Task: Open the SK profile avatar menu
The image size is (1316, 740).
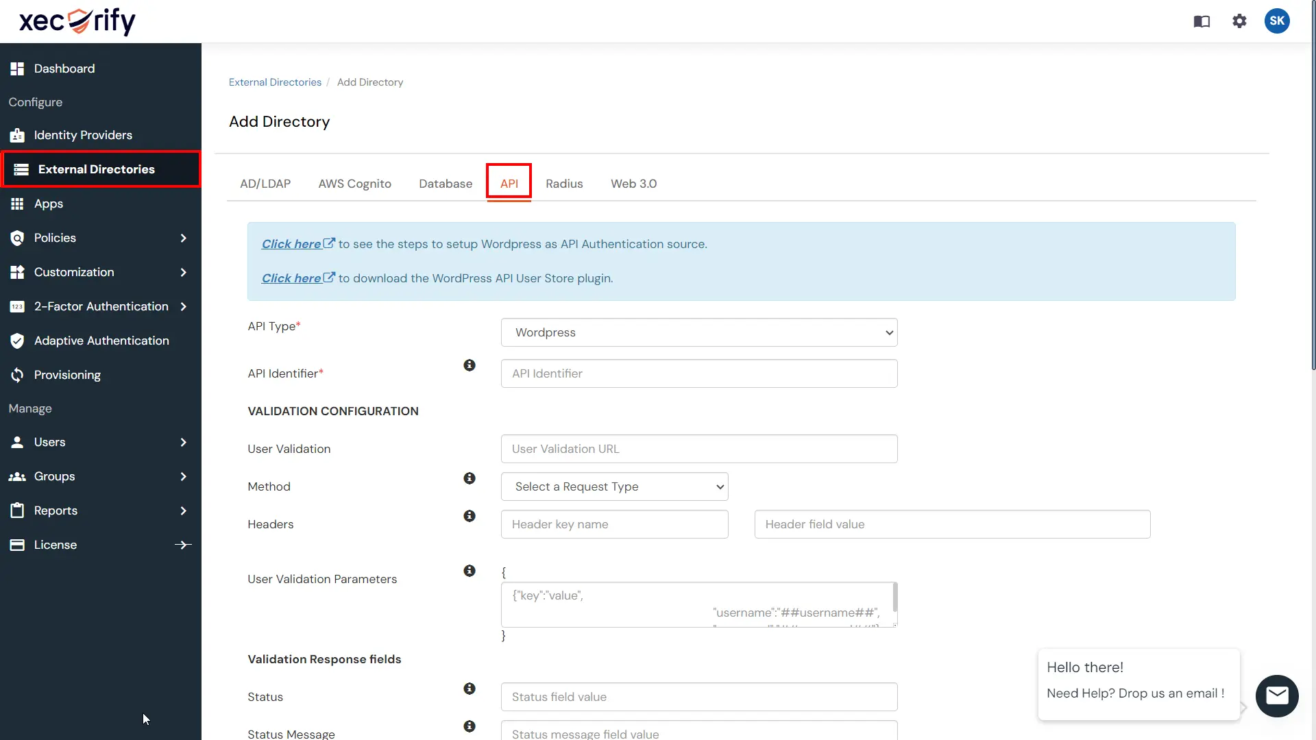Action: point(1277,21)
